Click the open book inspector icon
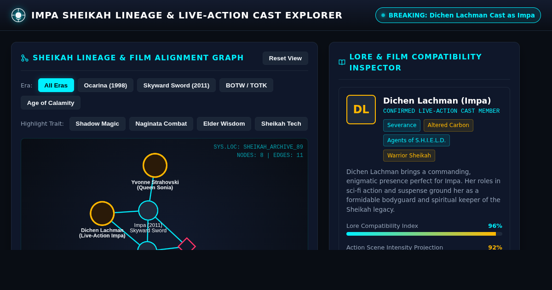552x290 pixels. click(342, 63)
